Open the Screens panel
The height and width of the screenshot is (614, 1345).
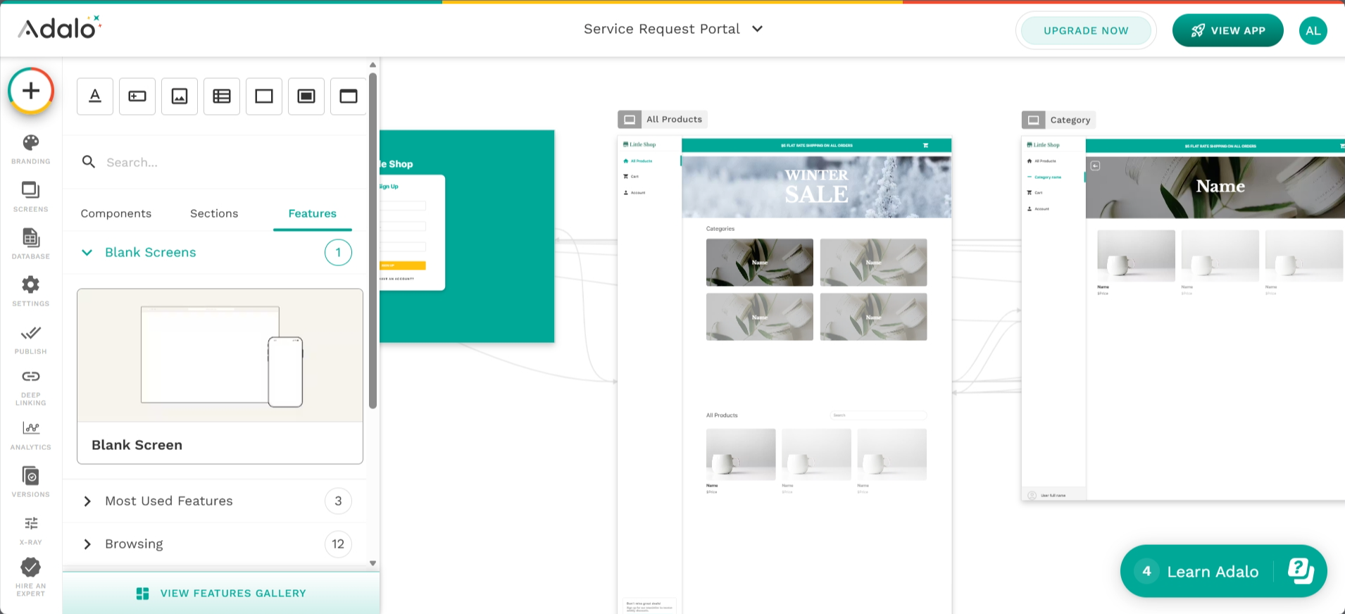(x=31, y=196)
